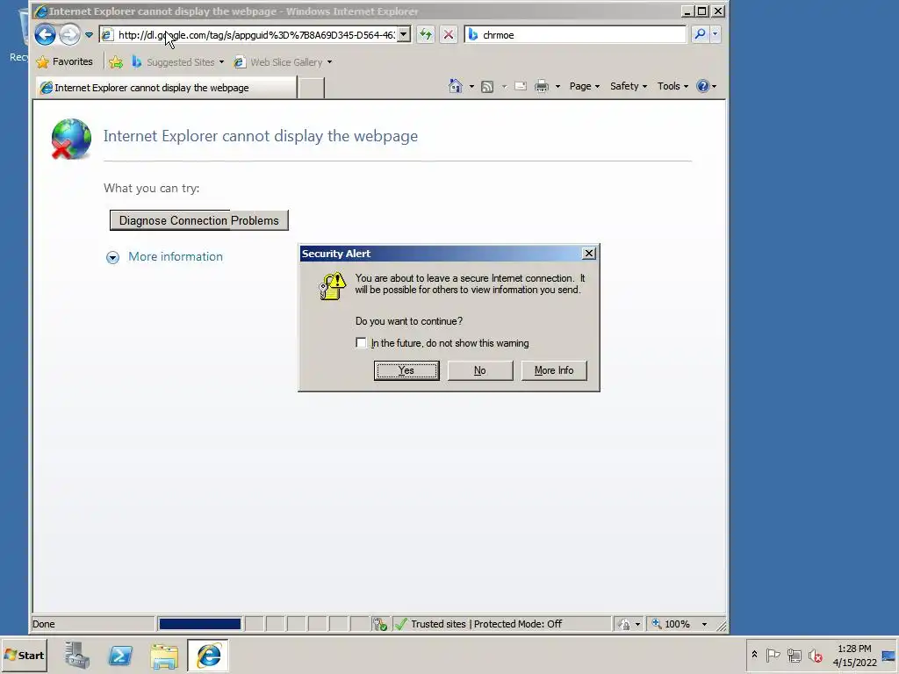Screen dimensions: 899x674
Task: Click the muted volume tray icon
Action: [815, 655]
